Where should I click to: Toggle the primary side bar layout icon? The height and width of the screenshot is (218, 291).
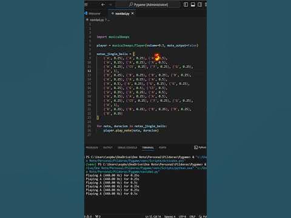point(186,4)
